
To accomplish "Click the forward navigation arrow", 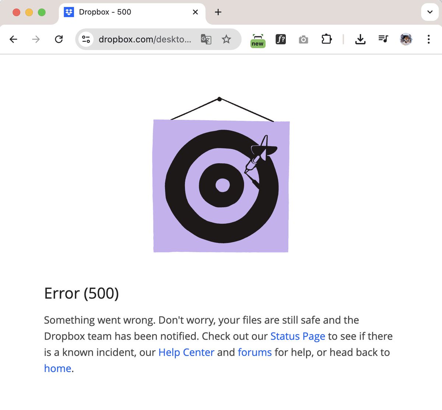I will point(36,39).
